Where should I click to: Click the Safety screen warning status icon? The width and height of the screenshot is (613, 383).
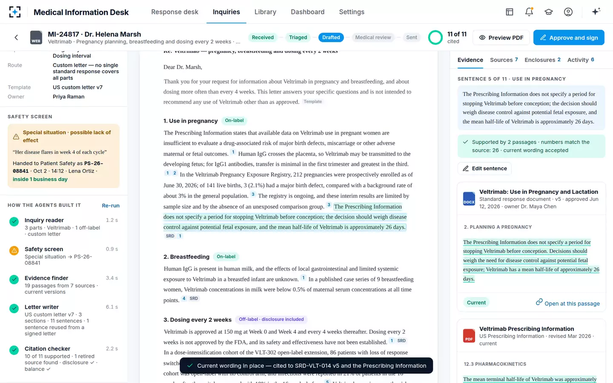point(14,250)
